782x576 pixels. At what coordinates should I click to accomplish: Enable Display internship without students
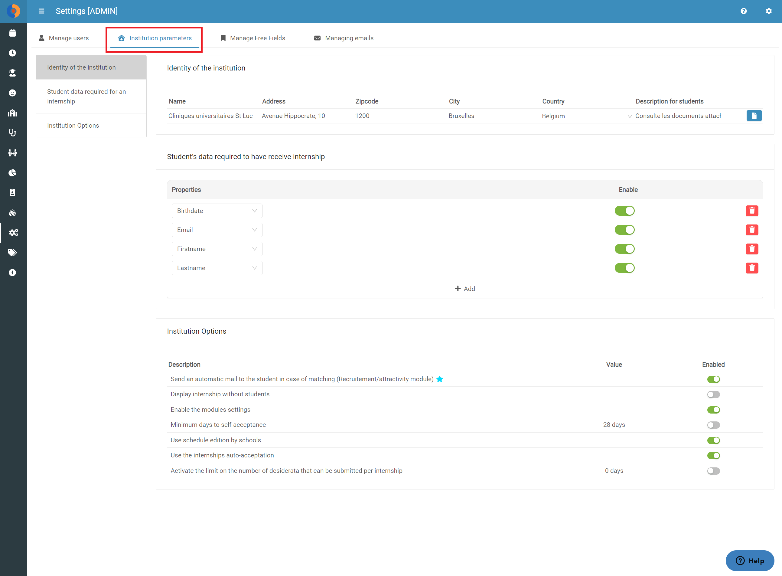(713, 394)
